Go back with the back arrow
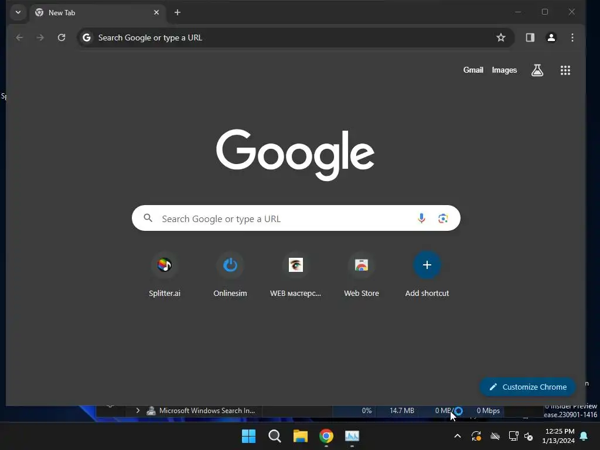Screen dimensions: 600x450 pos(19,37)
